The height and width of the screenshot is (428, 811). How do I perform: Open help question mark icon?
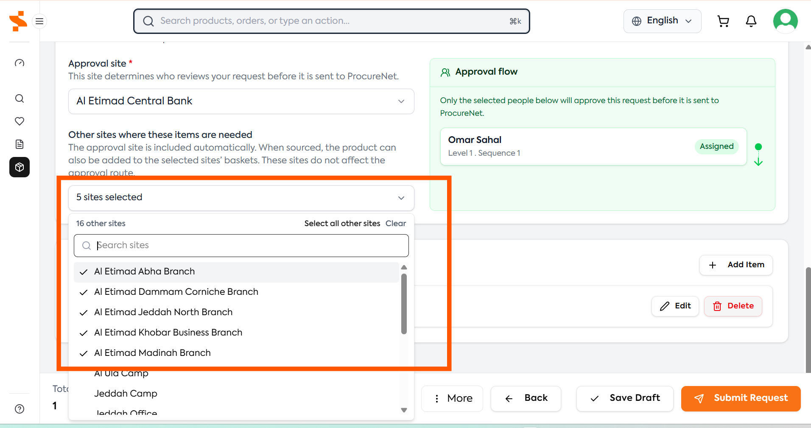click(x=20, y=409)
